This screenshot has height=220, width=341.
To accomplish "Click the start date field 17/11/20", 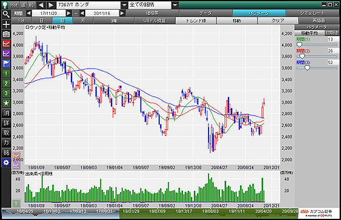I will click(x=49, y=14).
